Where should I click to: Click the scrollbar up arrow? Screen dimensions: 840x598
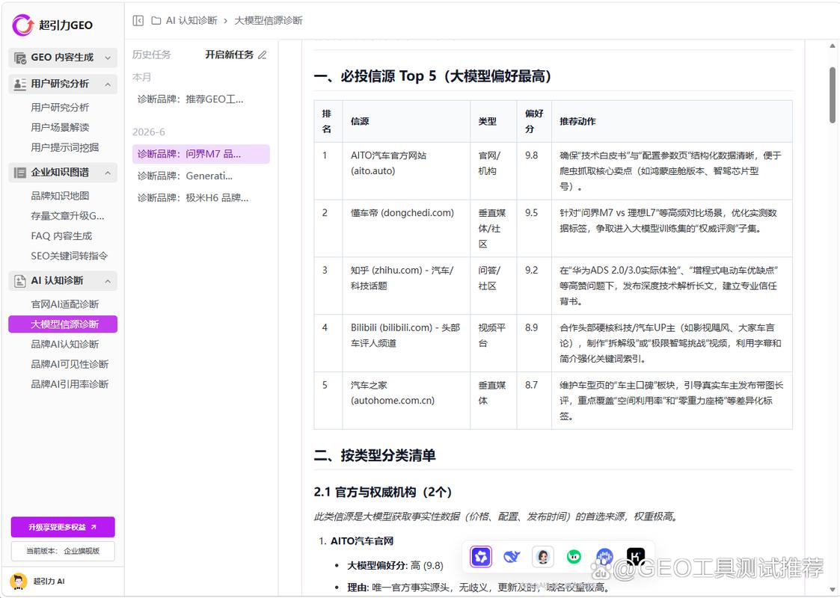(x=832, y=46)
